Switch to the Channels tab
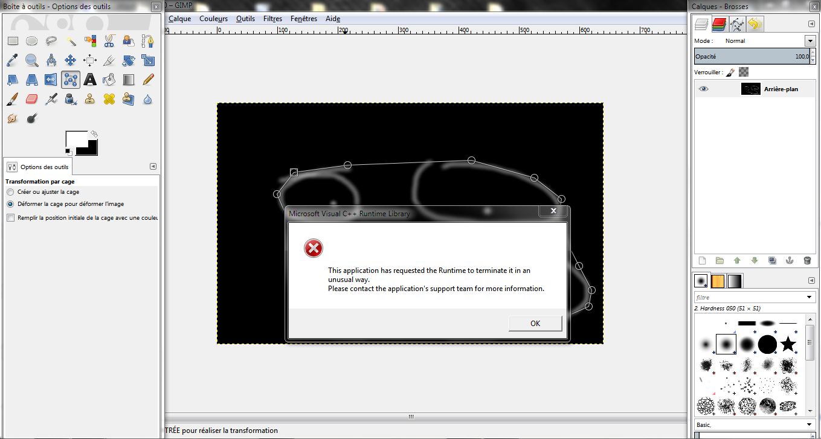Viewport: 821px width, 439px height. pyautogui.click(x=719, y=24)
